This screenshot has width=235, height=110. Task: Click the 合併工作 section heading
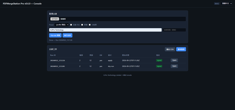click(x=53, y=49)
